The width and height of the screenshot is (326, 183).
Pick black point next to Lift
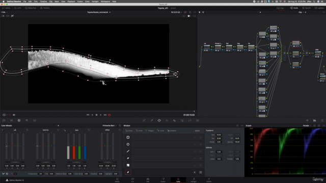click(x=3, y=130)
